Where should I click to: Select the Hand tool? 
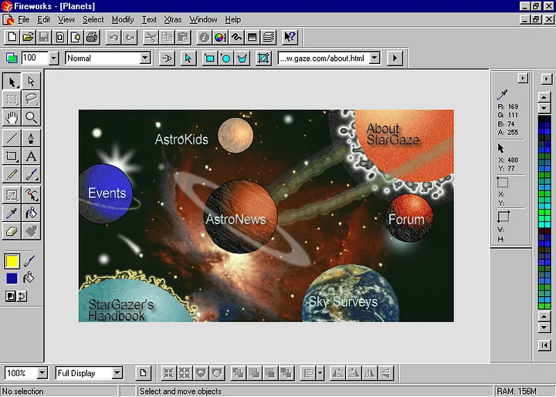coord(12,117)
